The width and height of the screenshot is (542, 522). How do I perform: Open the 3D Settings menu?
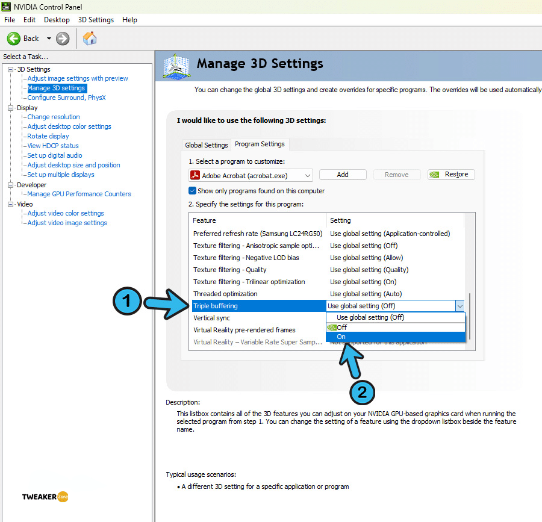(96, 20)
